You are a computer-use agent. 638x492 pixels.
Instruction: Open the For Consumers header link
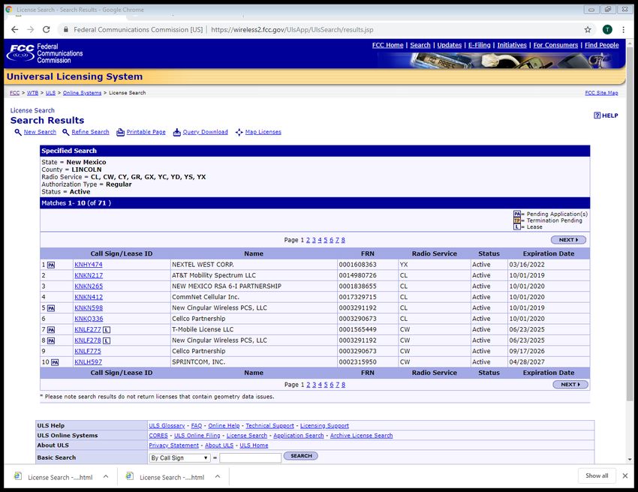click(555, 45)
